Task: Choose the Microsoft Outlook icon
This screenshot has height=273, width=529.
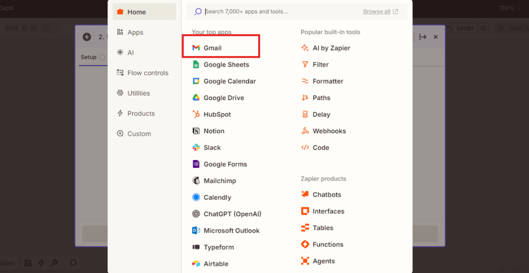Action: pyautogui.click(x=196, y=231)
